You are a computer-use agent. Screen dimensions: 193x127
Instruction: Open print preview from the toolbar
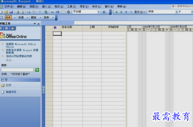point(22,12)
